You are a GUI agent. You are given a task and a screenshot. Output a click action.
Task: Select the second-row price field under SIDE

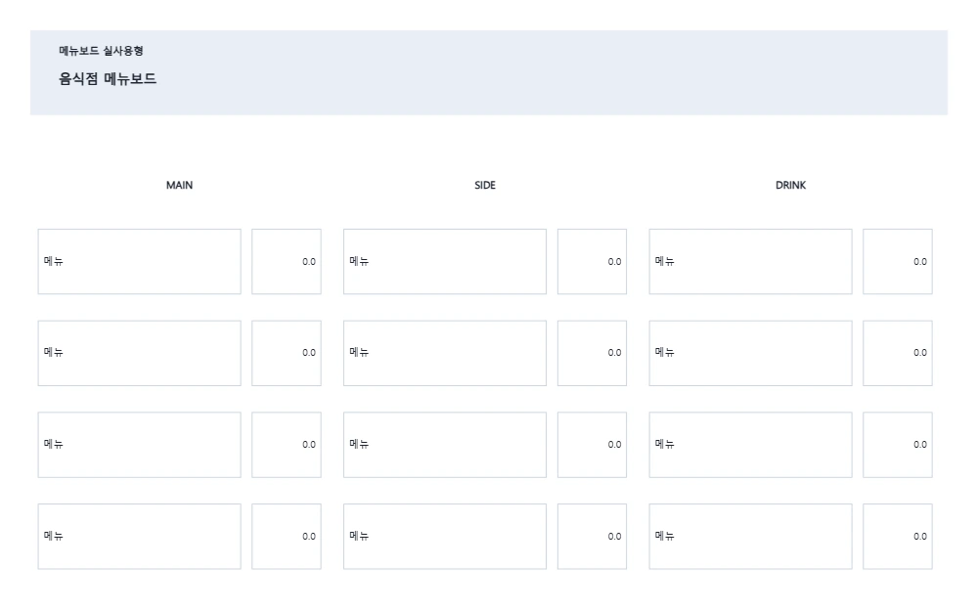tap(592, 353)
